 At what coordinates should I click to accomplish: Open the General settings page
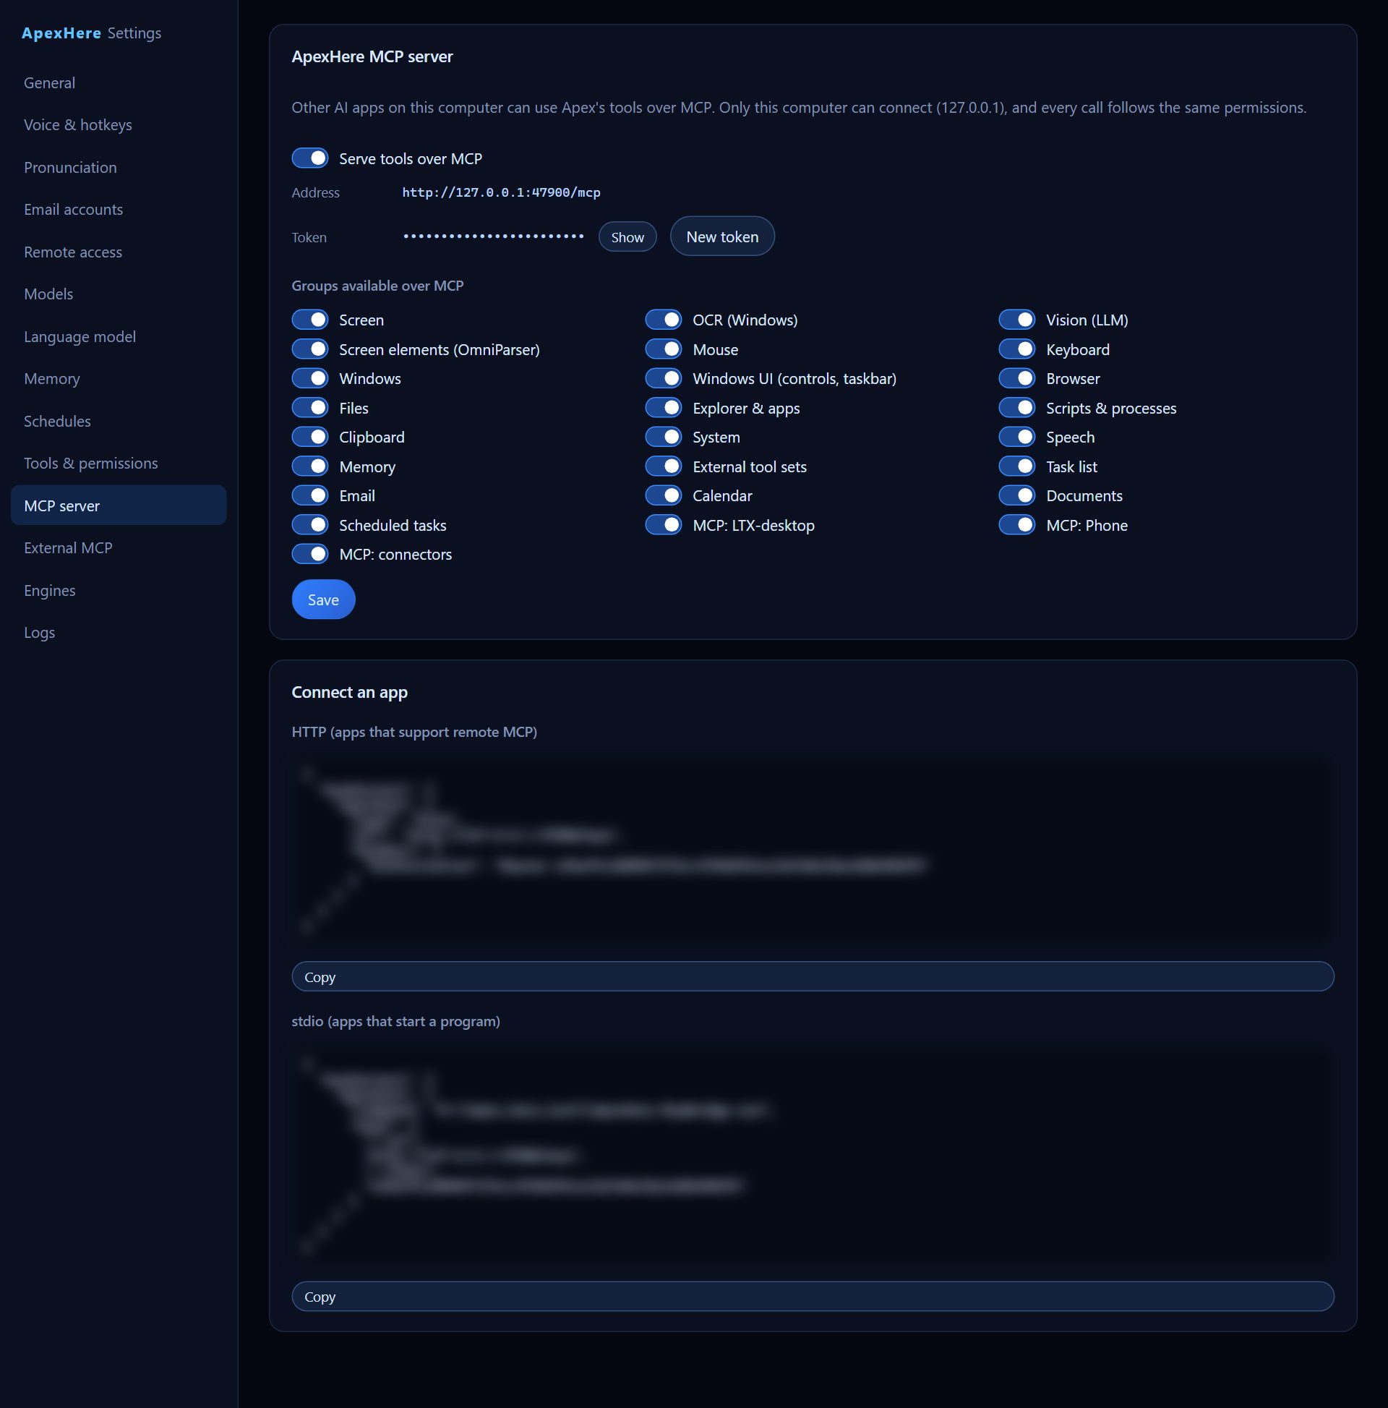pyautogui.click(x=118, y=83)
